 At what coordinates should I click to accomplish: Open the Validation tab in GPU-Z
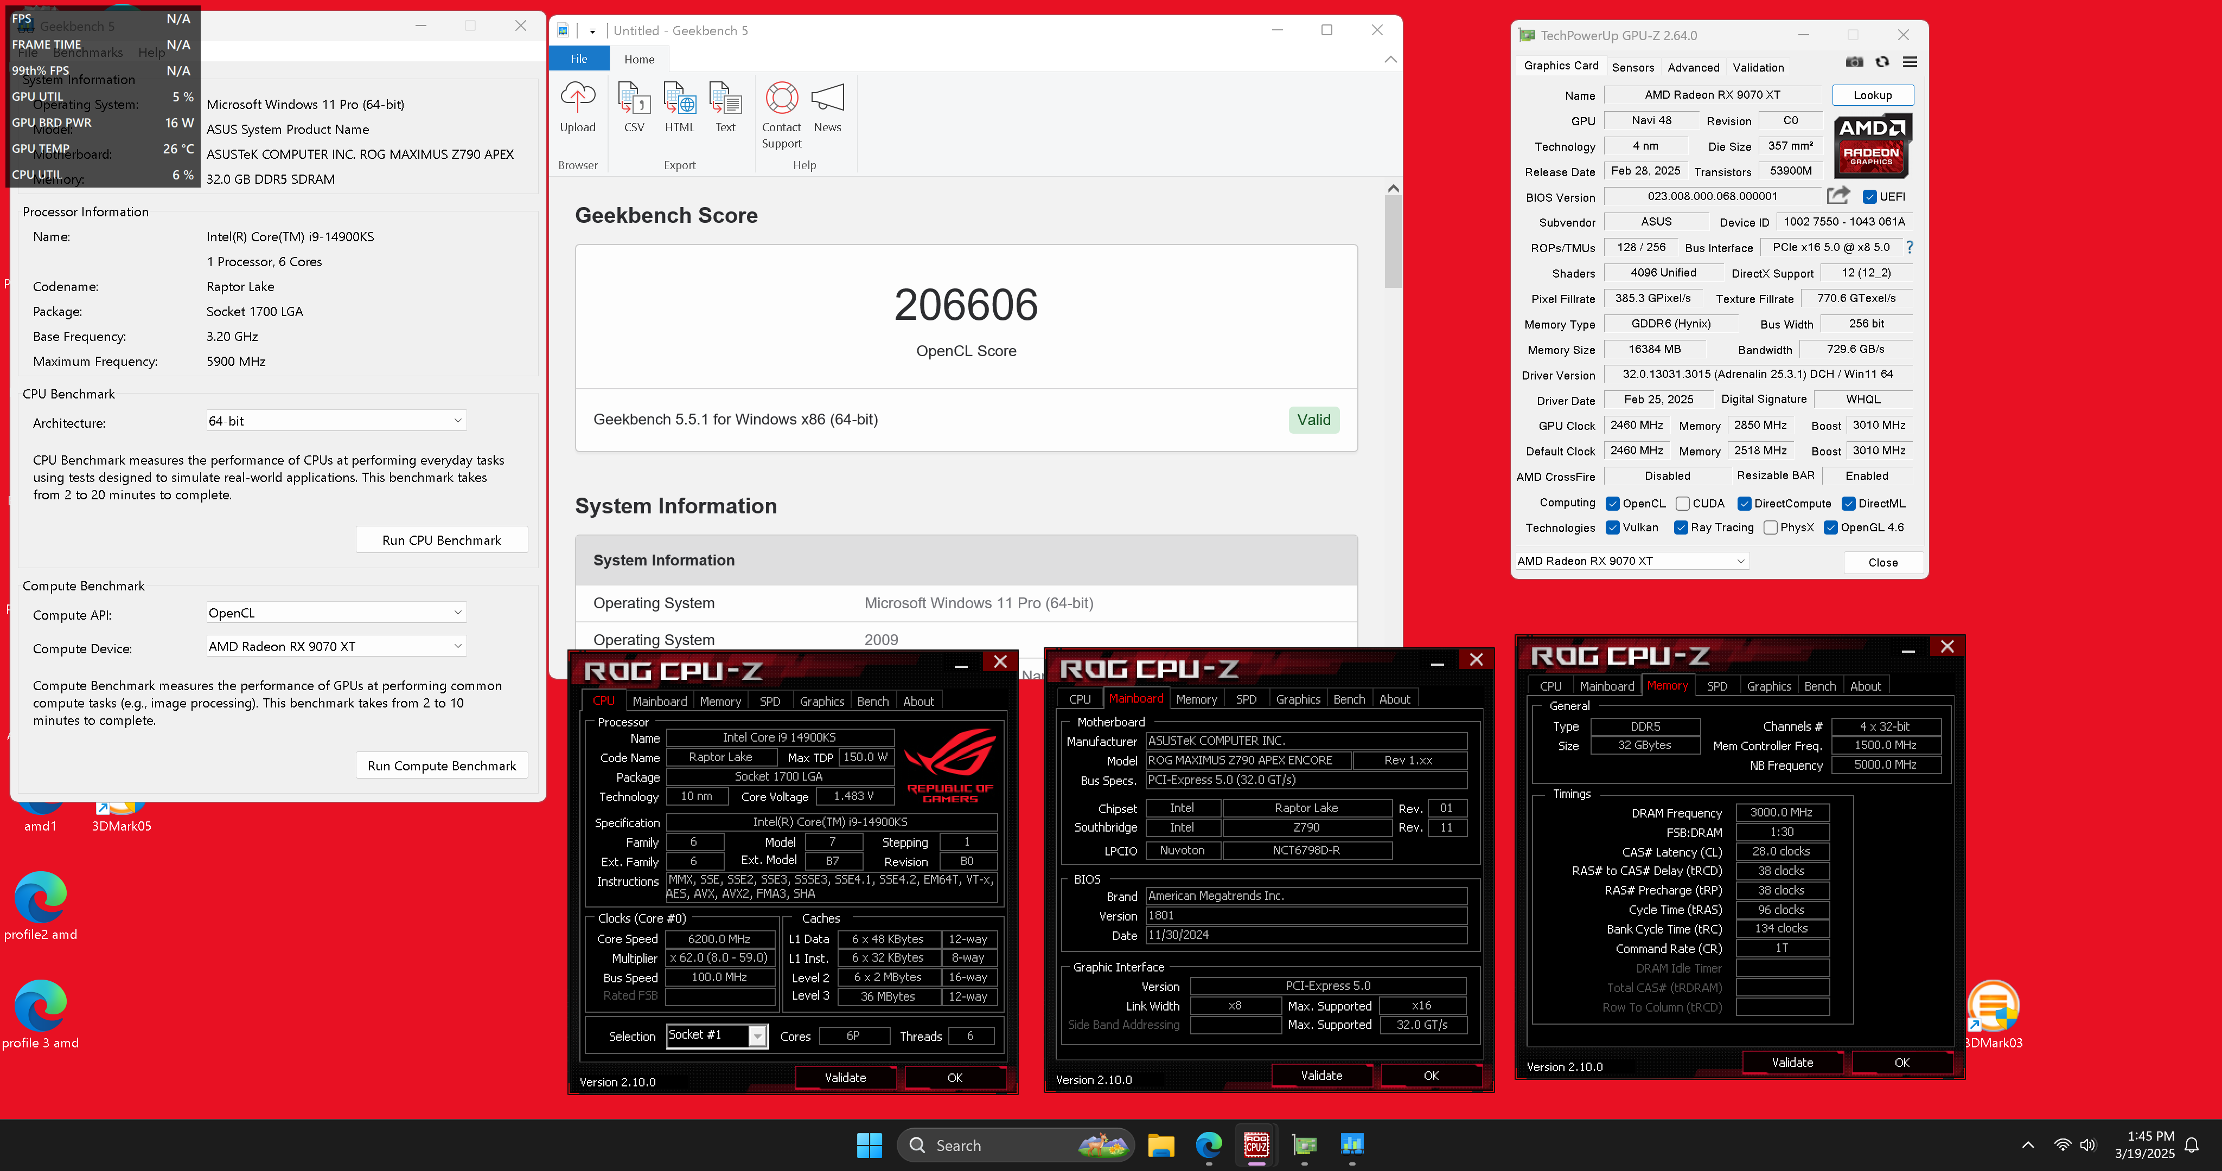coord(1758,67)
